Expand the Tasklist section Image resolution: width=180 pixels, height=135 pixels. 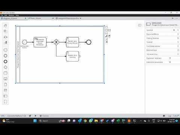(162, 42)
